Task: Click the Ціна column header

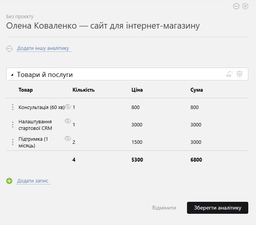Action: (137, 90)
